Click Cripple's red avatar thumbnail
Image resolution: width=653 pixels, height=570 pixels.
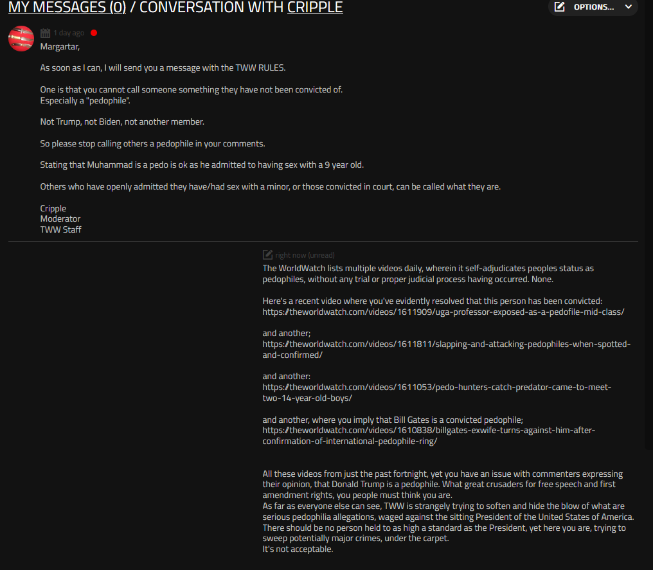[x=21, y=39]
